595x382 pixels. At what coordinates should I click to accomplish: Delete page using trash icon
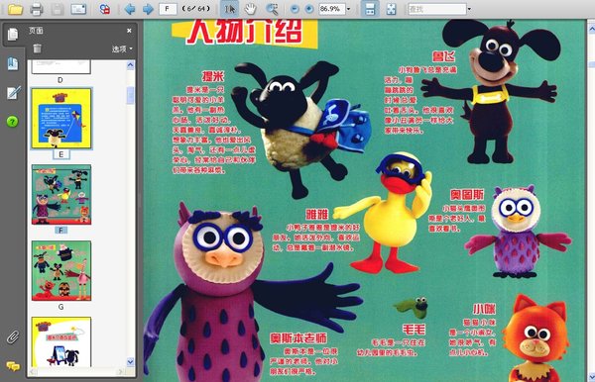click(37, 48)
